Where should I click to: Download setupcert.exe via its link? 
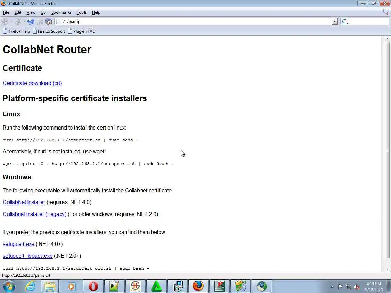point(18,244)
